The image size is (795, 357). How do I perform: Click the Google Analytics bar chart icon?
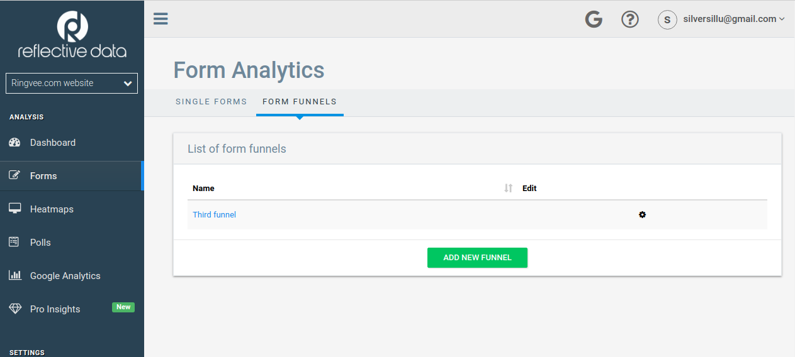point(15,275)
